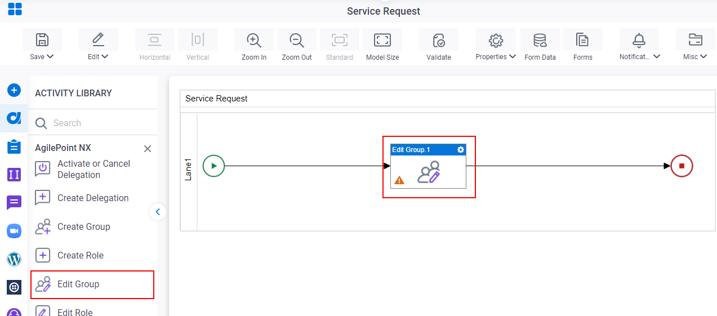717x316 pixels.
Task: Click the warning triangle on Edit Group.1
Action: (399, 180)
